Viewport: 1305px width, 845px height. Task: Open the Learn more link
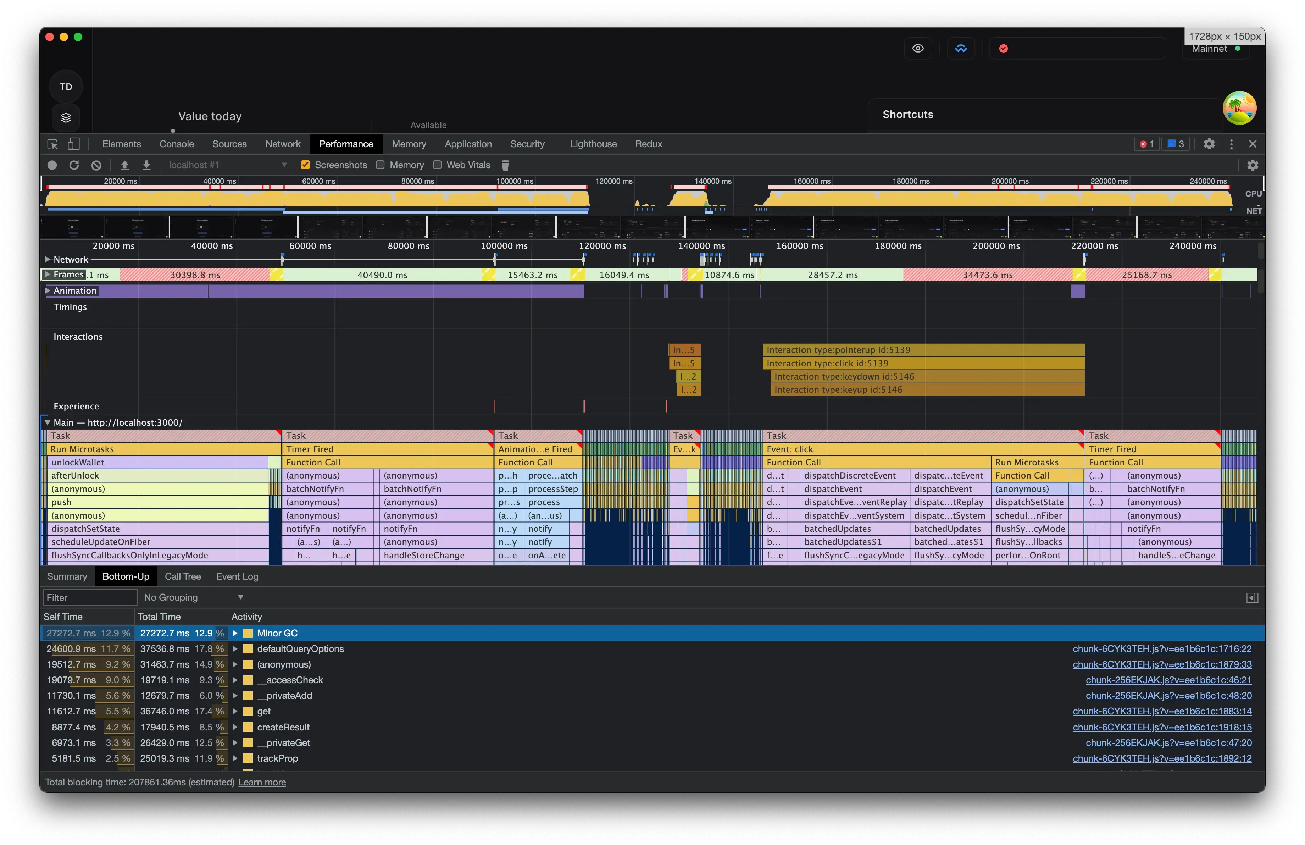(x=262, y=783)
